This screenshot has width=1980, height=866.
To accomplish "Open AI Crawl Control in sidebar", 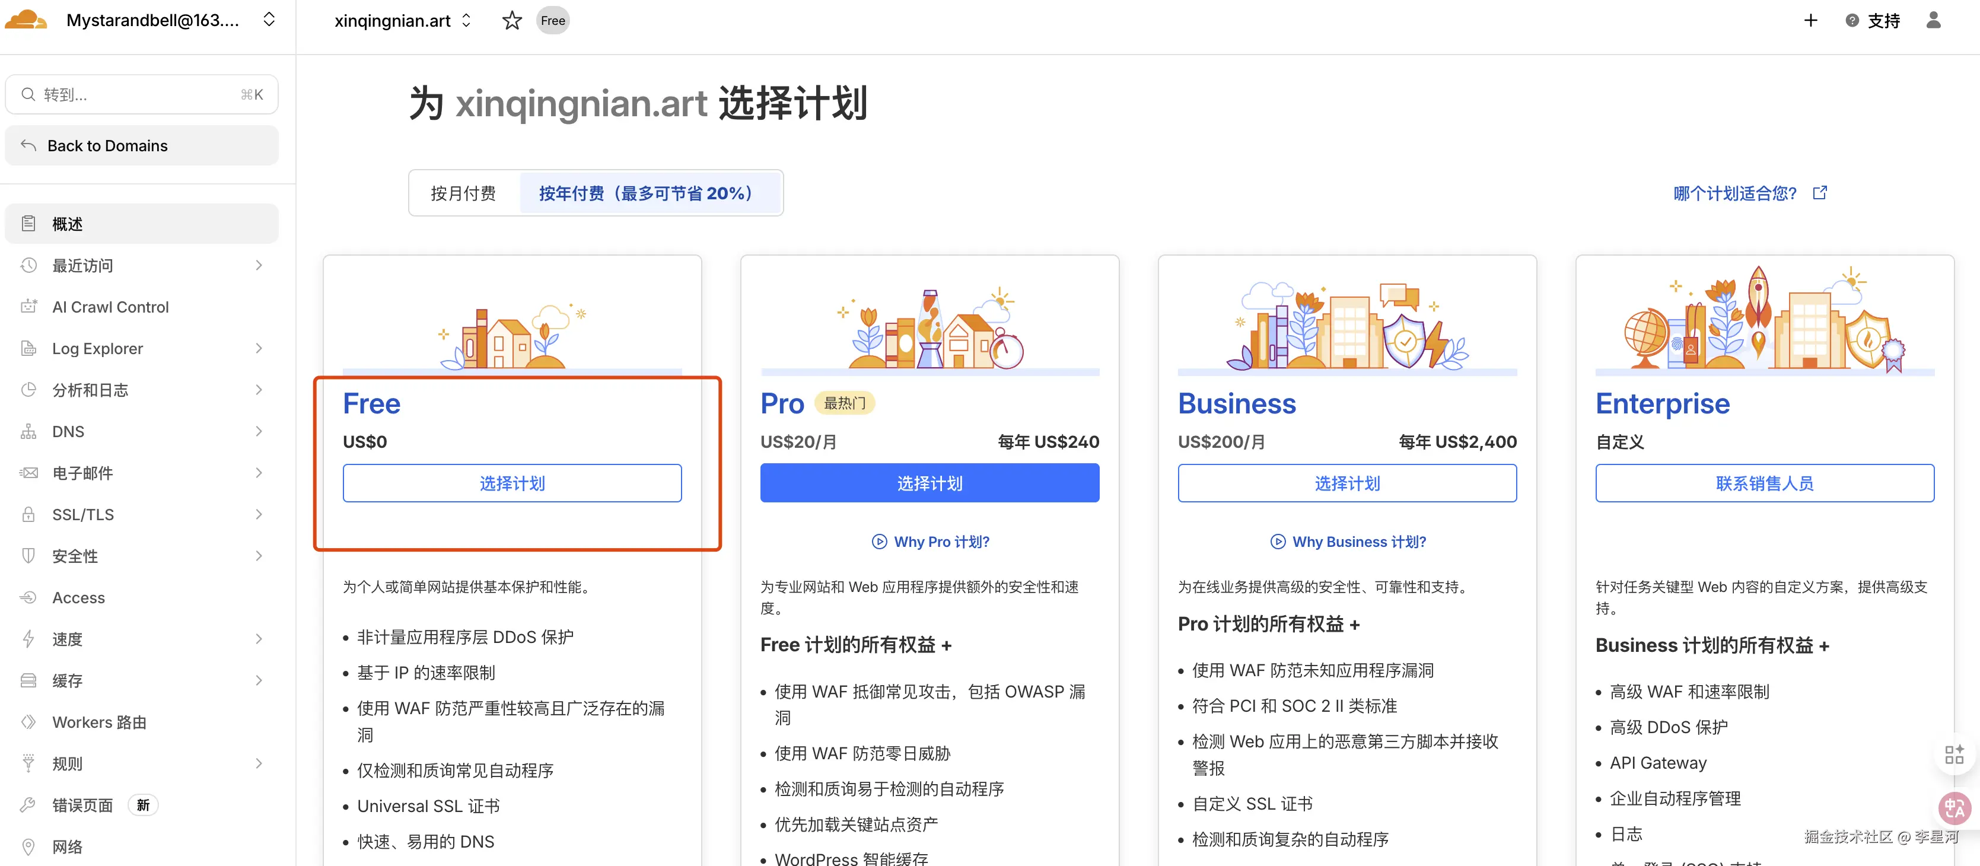I will (110, 307).
